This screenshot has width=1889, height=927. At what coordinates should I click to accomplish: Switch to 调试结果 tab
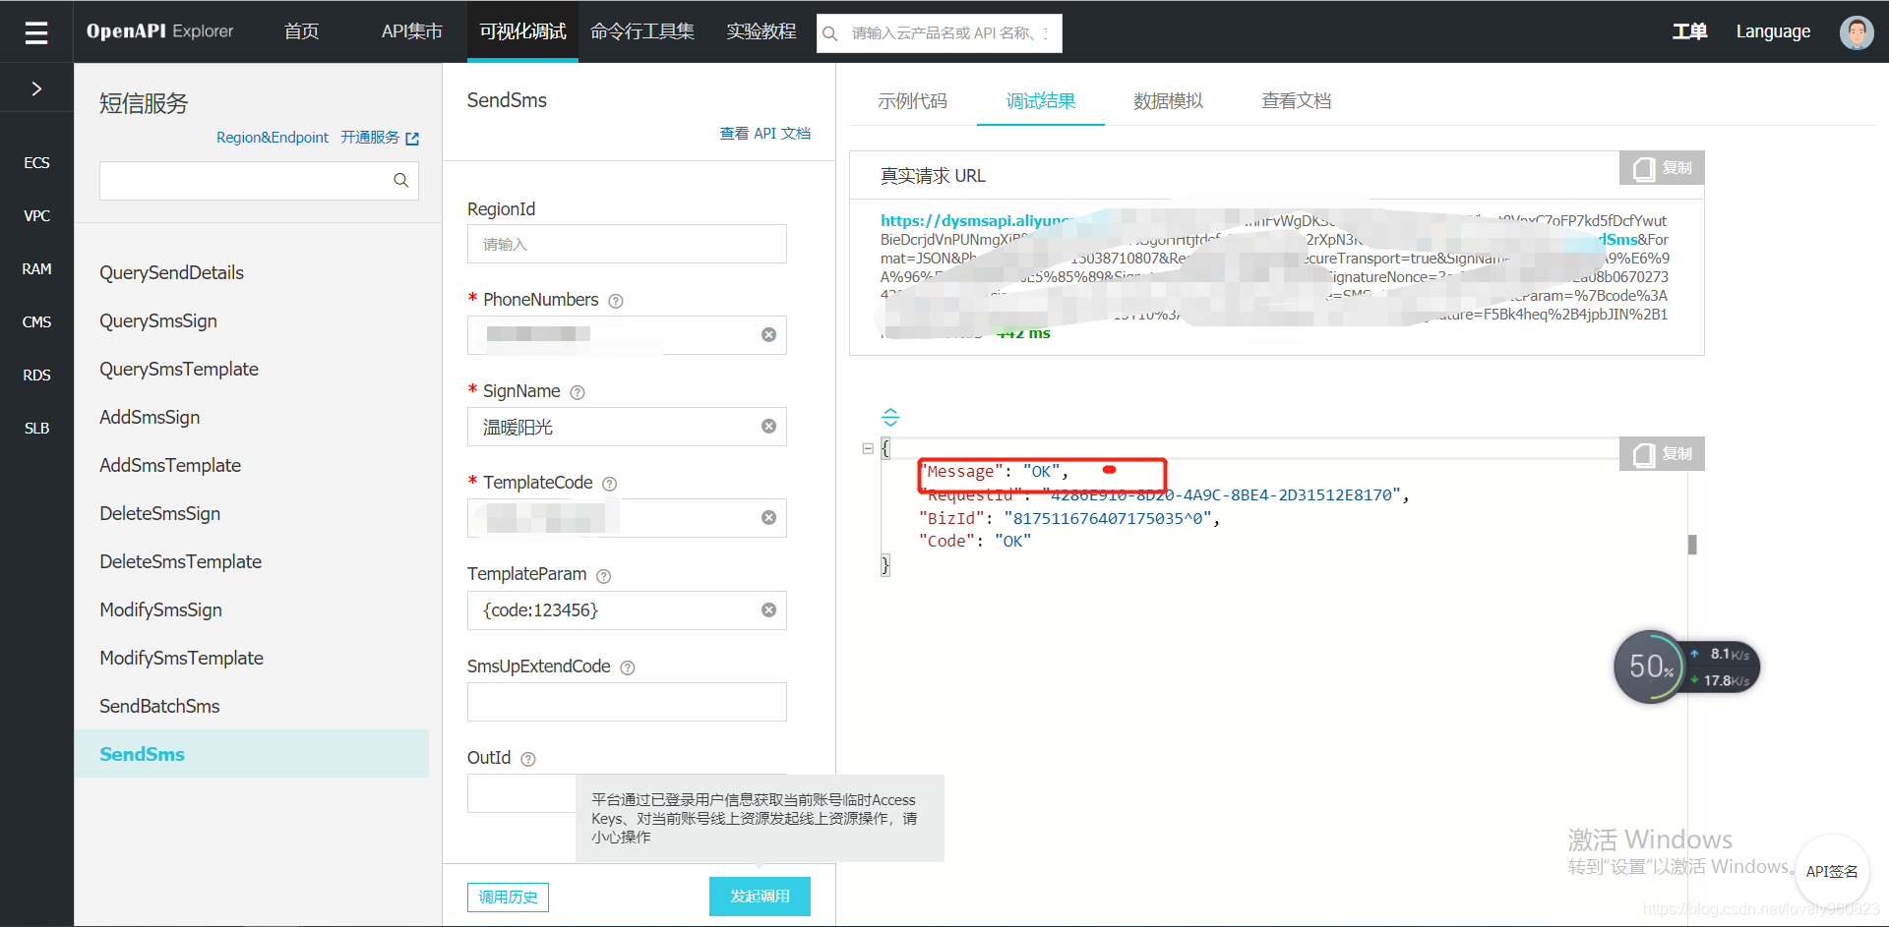[1041, 100]
